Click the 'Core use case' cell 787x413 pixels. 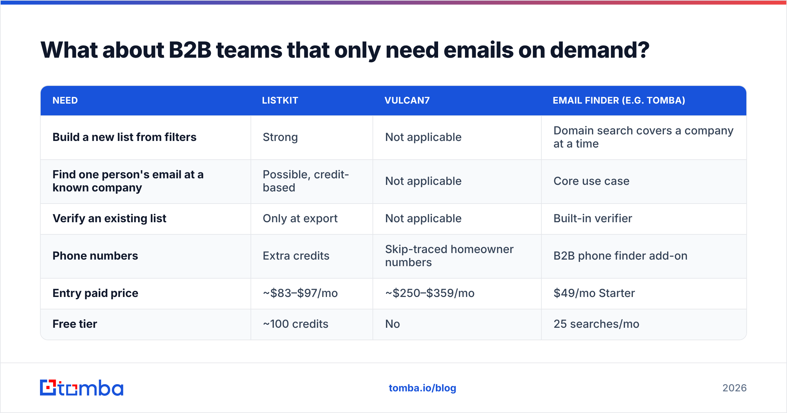(592, 181)
